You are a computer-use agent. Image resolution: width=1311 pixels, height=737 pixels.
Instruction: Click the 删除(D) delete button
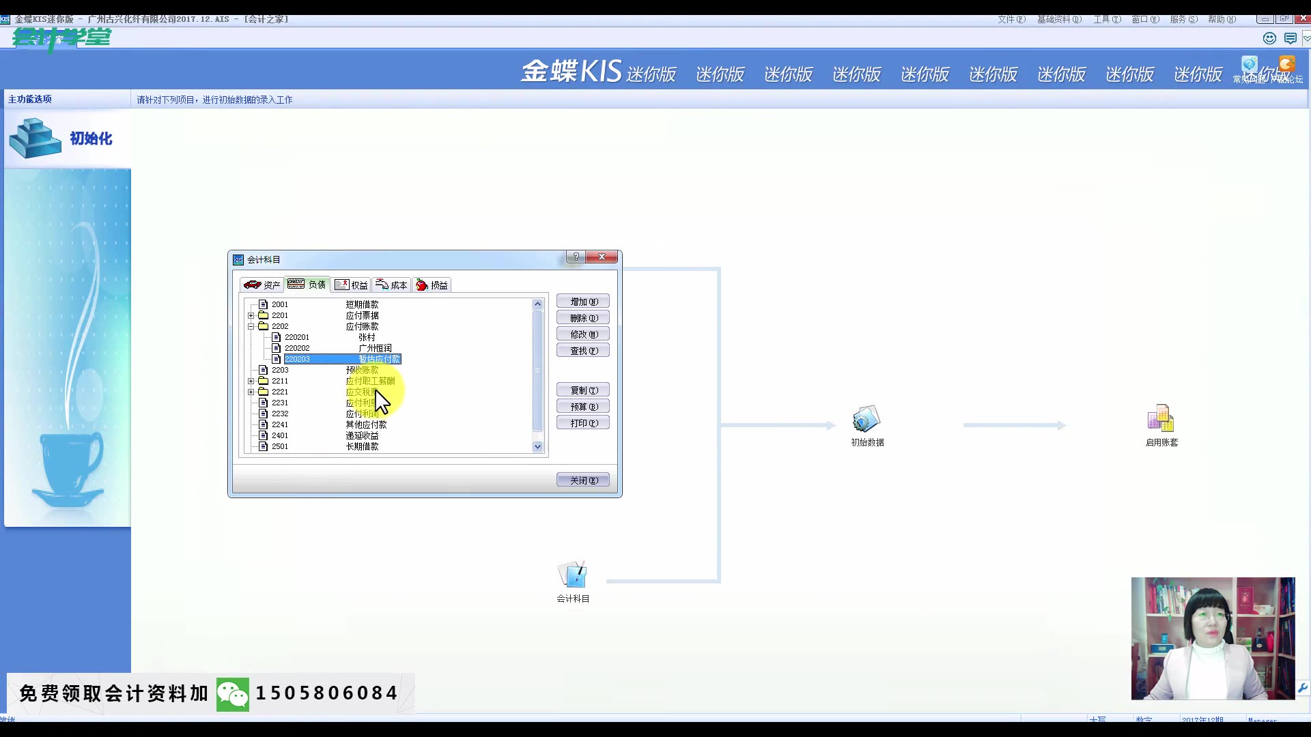(x=583, y=318)
